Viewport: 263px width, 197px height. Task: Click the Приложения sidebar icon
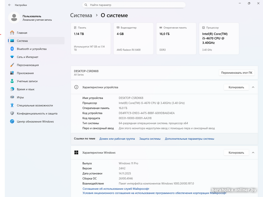click(x=12, y=73)
